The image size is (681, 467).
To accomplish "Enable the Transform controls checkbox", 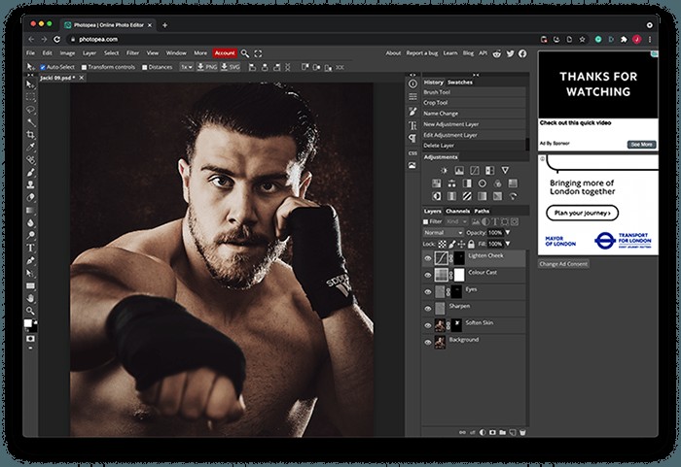I will click(85, 67).
